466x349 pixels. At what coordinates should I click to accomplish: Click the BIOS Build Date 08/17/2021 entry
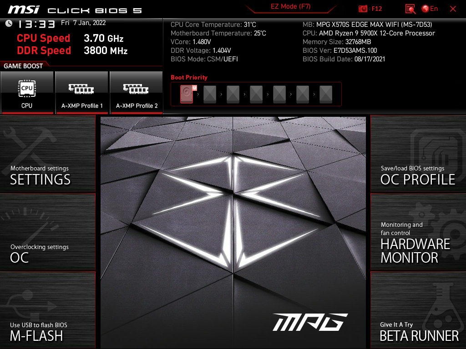click(x=344, y=59)
